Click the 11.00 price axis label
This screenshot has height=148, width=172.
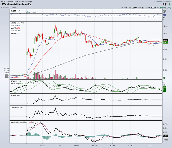pos(166,33)
